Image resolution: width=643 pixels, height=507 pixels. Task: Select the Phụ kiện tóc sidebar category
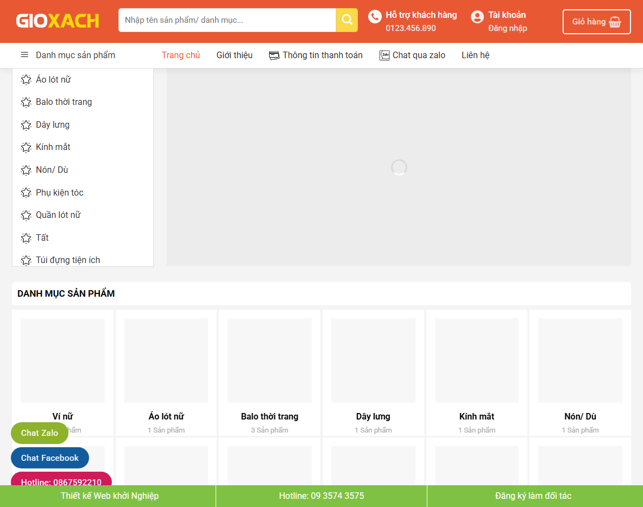click(60, 192)
